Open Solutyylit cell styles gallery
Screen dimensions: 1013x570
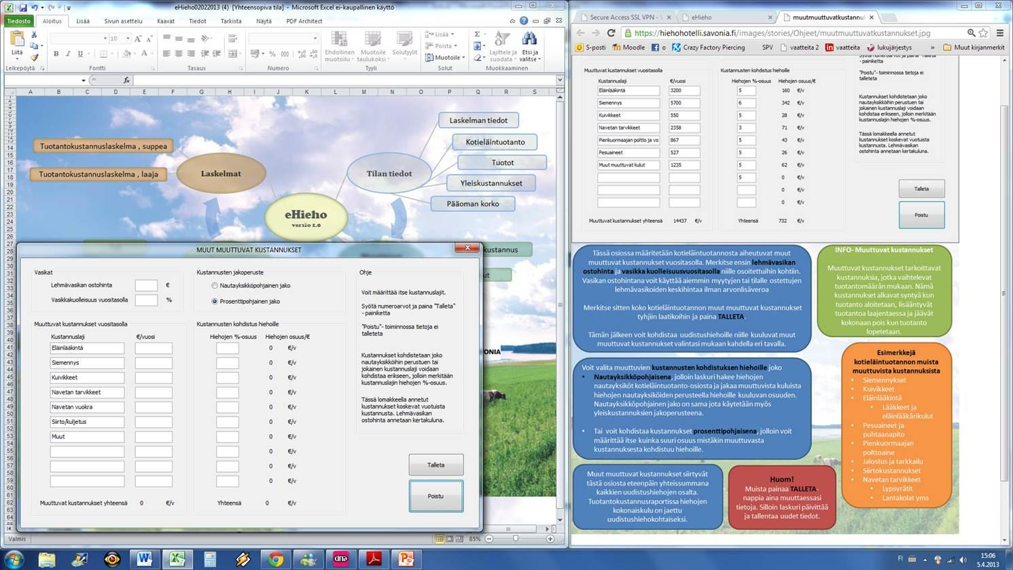pyautogui.click(x=405, y=44)
